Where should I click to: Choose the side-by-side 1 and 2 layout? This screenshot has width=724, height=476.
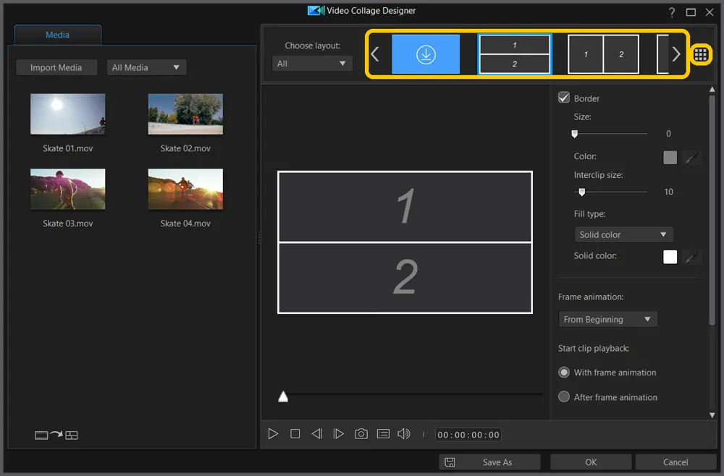pyautogui.click(x=603, y=54)
